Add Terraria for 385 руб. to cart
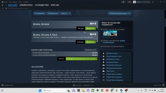The image size is (166, 93). point(91,28)
